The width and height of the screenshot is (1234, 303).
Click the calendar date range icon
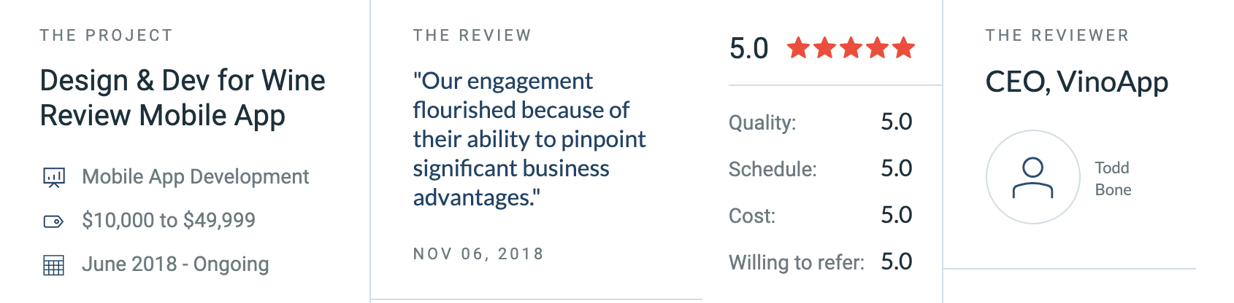point(54,265)
